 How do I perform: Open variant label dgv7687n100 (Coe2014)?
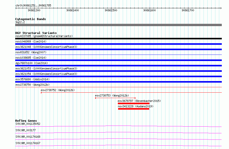(x=32, y=63)
